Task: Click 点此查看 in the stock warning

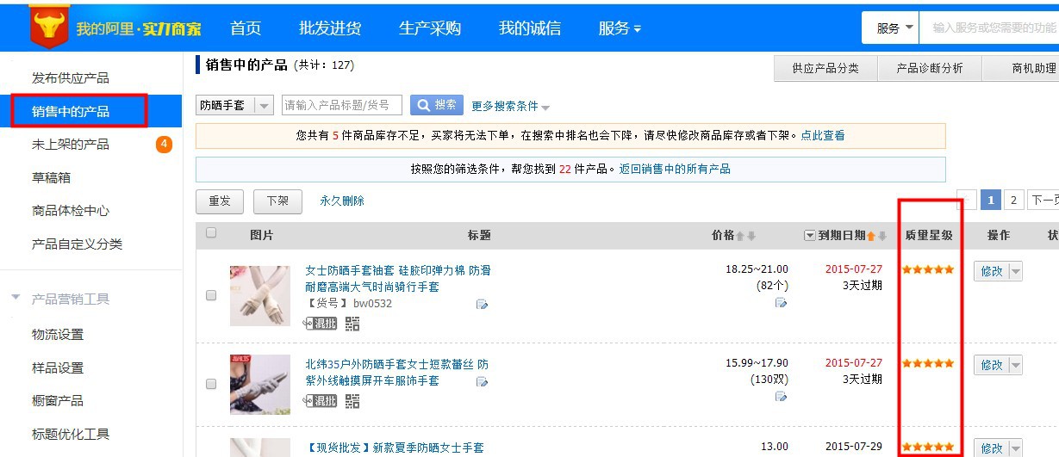Action: 823,135
